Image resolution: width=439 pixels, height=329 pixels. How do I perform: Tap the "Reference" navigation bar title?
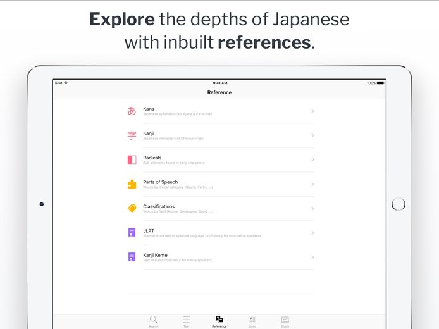coord(219,92)
